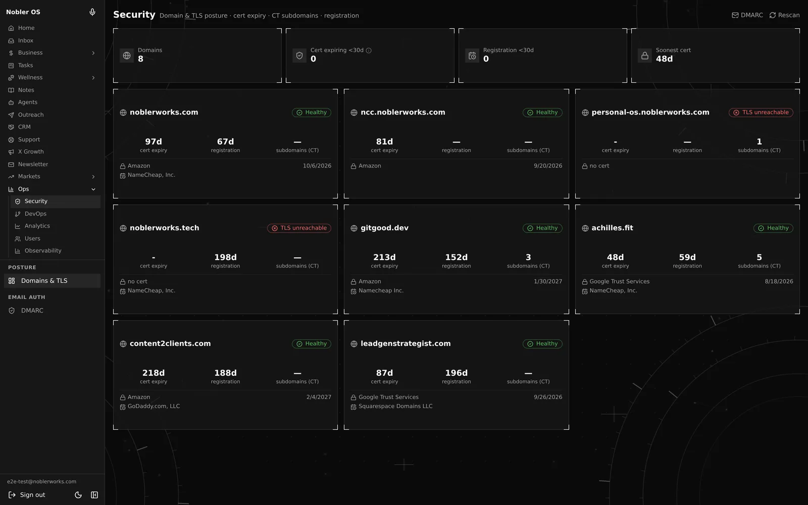Viewport: 808px width, 505px height.
Task: Click the Home house icon
Action: pyautogui.click(x=11, y=28)
